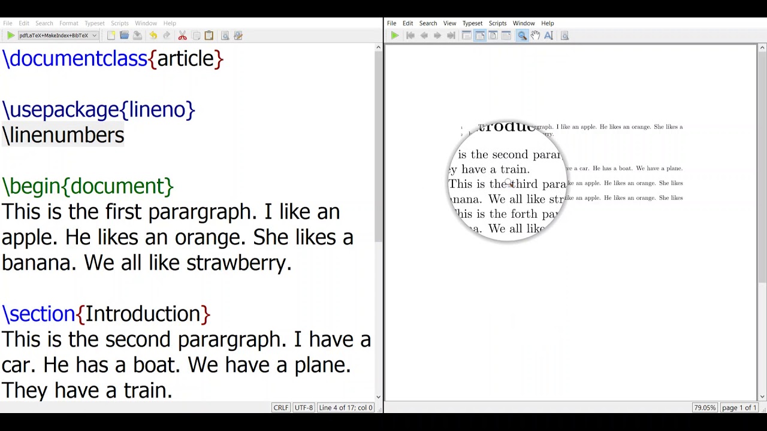
Task: Open the Scripts menu in the editor window
Action: pyautogui.click(x=120, y=23)
